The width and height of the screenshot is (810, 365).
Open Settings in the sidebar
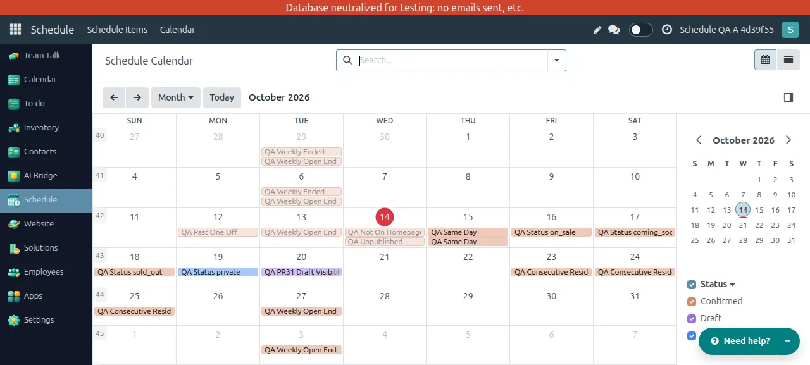click(46, 320)
